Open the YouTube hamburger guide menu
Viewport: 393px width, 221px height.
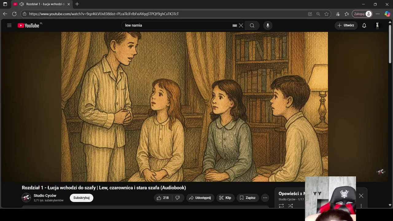(x=9, y=25)
